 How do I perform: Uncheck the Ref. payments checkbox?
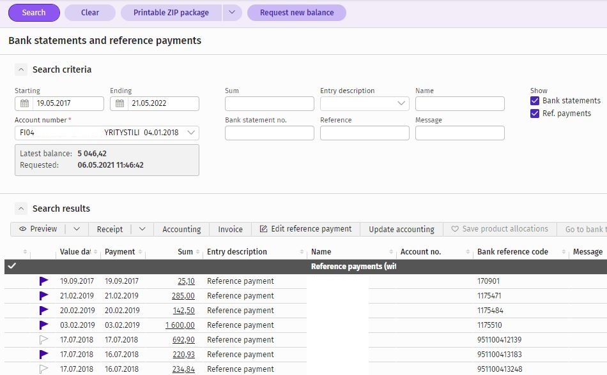pyautogui.click(x=535, y=114)
